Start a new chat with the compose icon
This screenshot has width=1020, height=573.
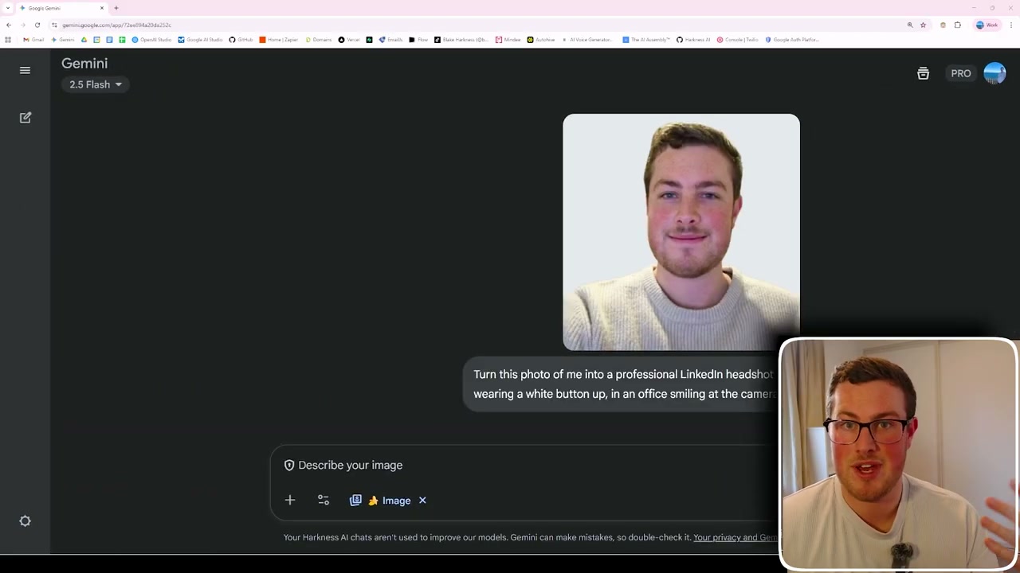pyautogui.click(x=25, y=118)
